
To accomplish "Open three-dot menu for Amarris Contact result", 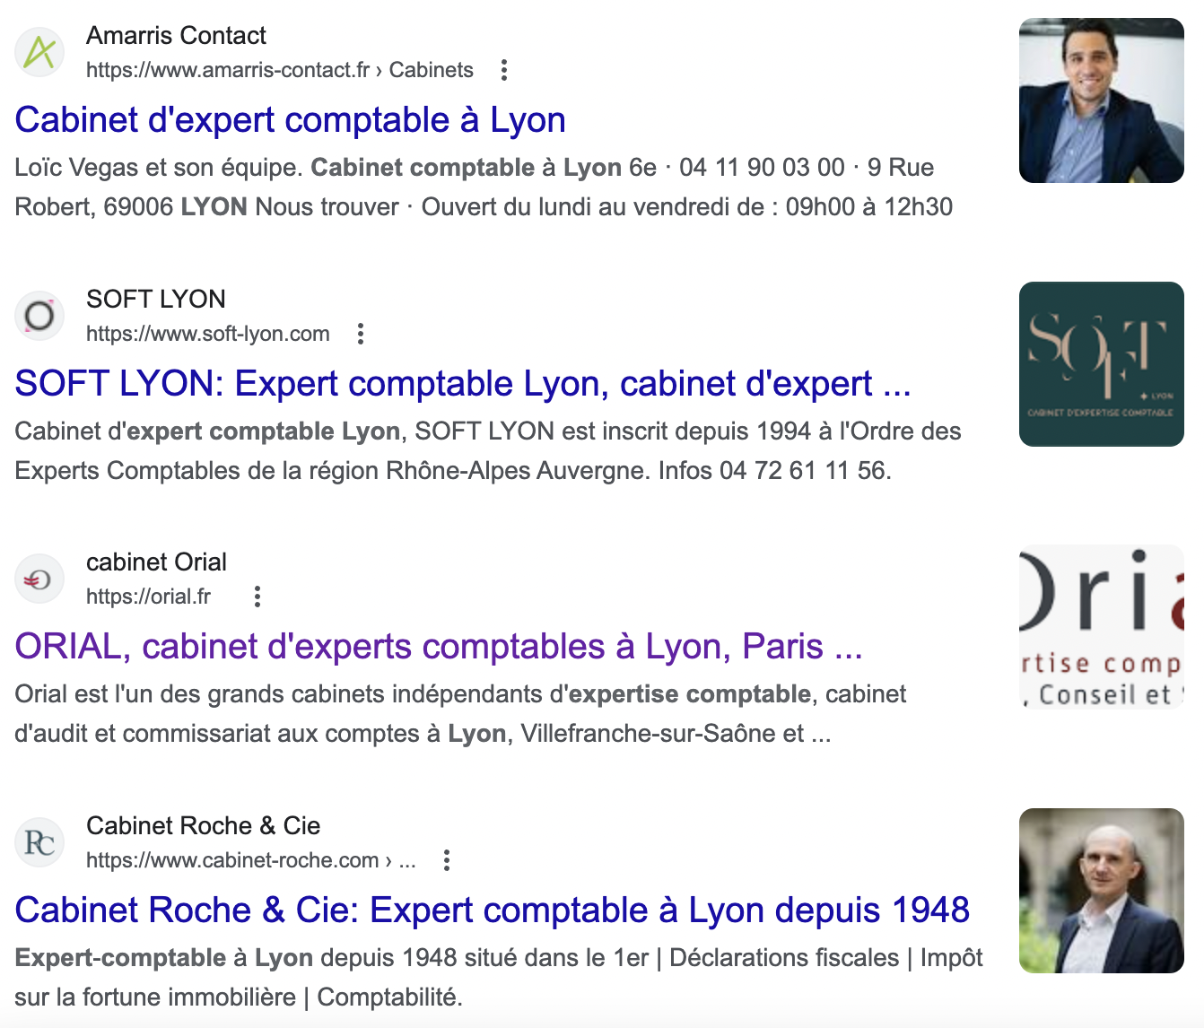I will (504, 70).
